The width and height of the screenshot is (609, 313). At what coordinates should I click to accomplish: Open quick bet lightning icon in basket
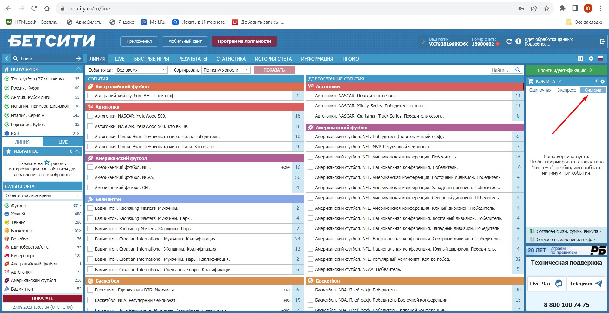pyautogui.click(x=597, y=81)
